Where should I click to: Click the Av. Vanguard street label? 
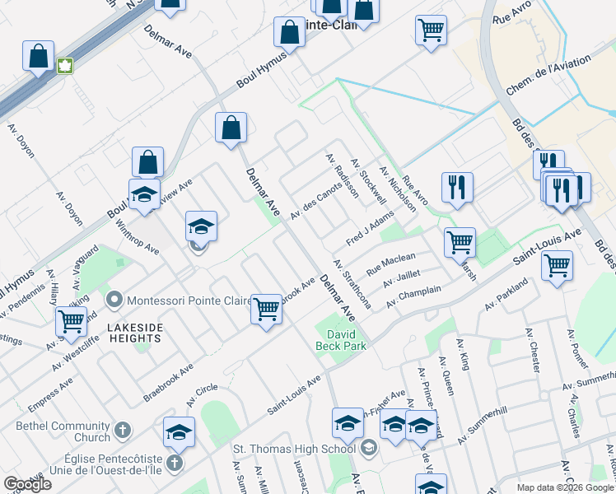86,268
